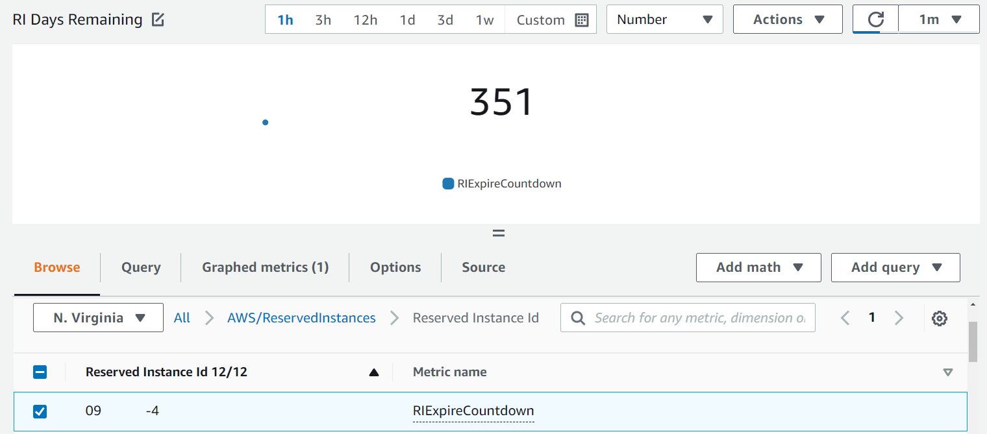Uncheck the select-all checkbox above the metric list
The height and width of the screenshot is (434, 987).
coord(40,372)
